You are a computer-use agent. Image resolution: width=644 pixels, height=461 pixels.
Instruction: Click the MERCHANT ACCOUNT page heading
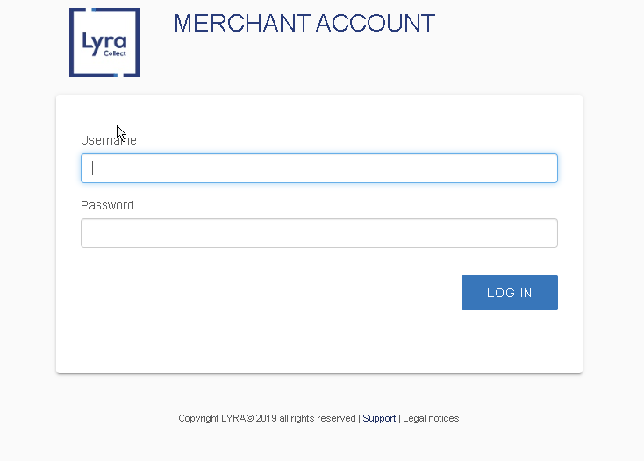304,23
